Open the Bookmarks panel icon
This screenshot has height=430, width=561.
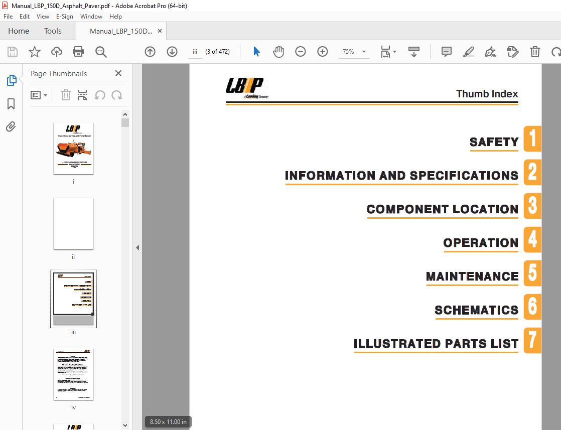click(11, 104)
